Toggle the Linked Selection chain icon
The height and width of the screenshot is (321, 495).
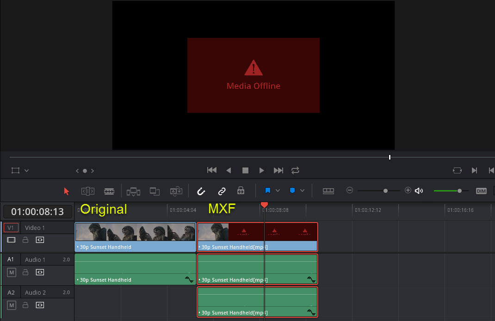tap(222, 191)
